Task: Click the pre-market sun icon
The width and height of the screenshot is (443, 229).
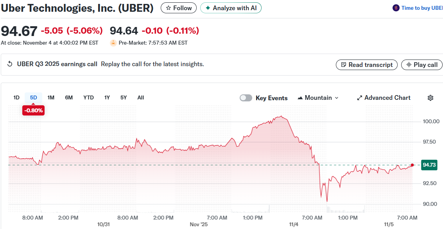Action: [113, 43]
